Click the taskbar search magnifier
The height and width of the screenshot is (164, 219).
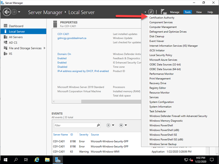(16, 160)
